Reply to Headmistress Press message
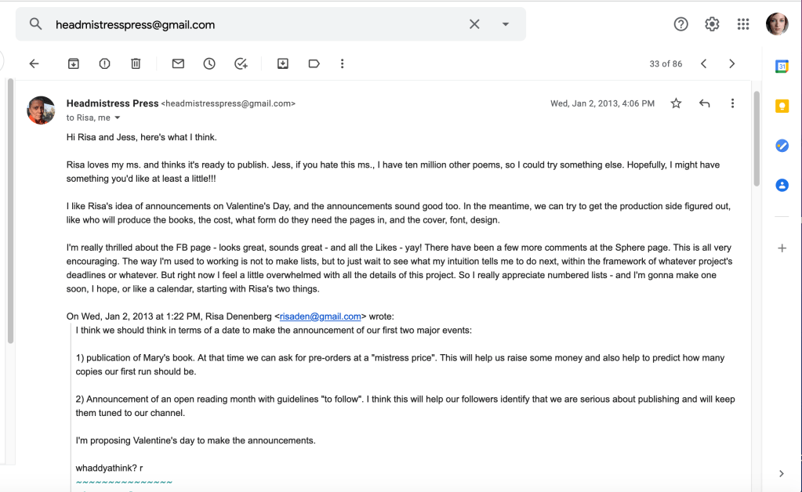This screenshot has height=492, width=802. pos(704,103)
